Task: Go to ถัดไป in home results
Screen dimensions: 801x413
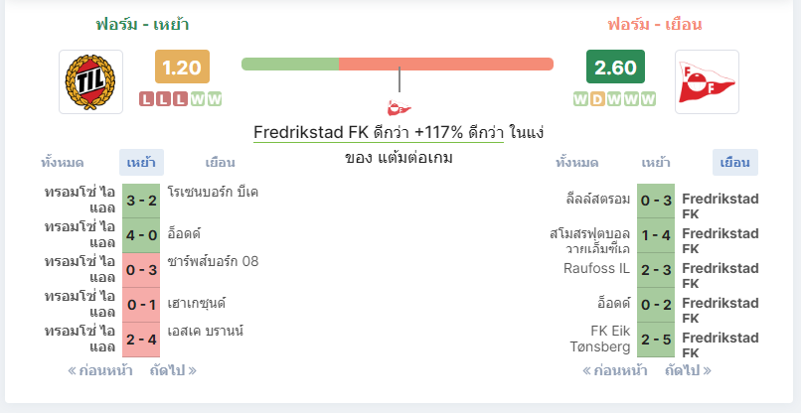Action: (173, 370)
